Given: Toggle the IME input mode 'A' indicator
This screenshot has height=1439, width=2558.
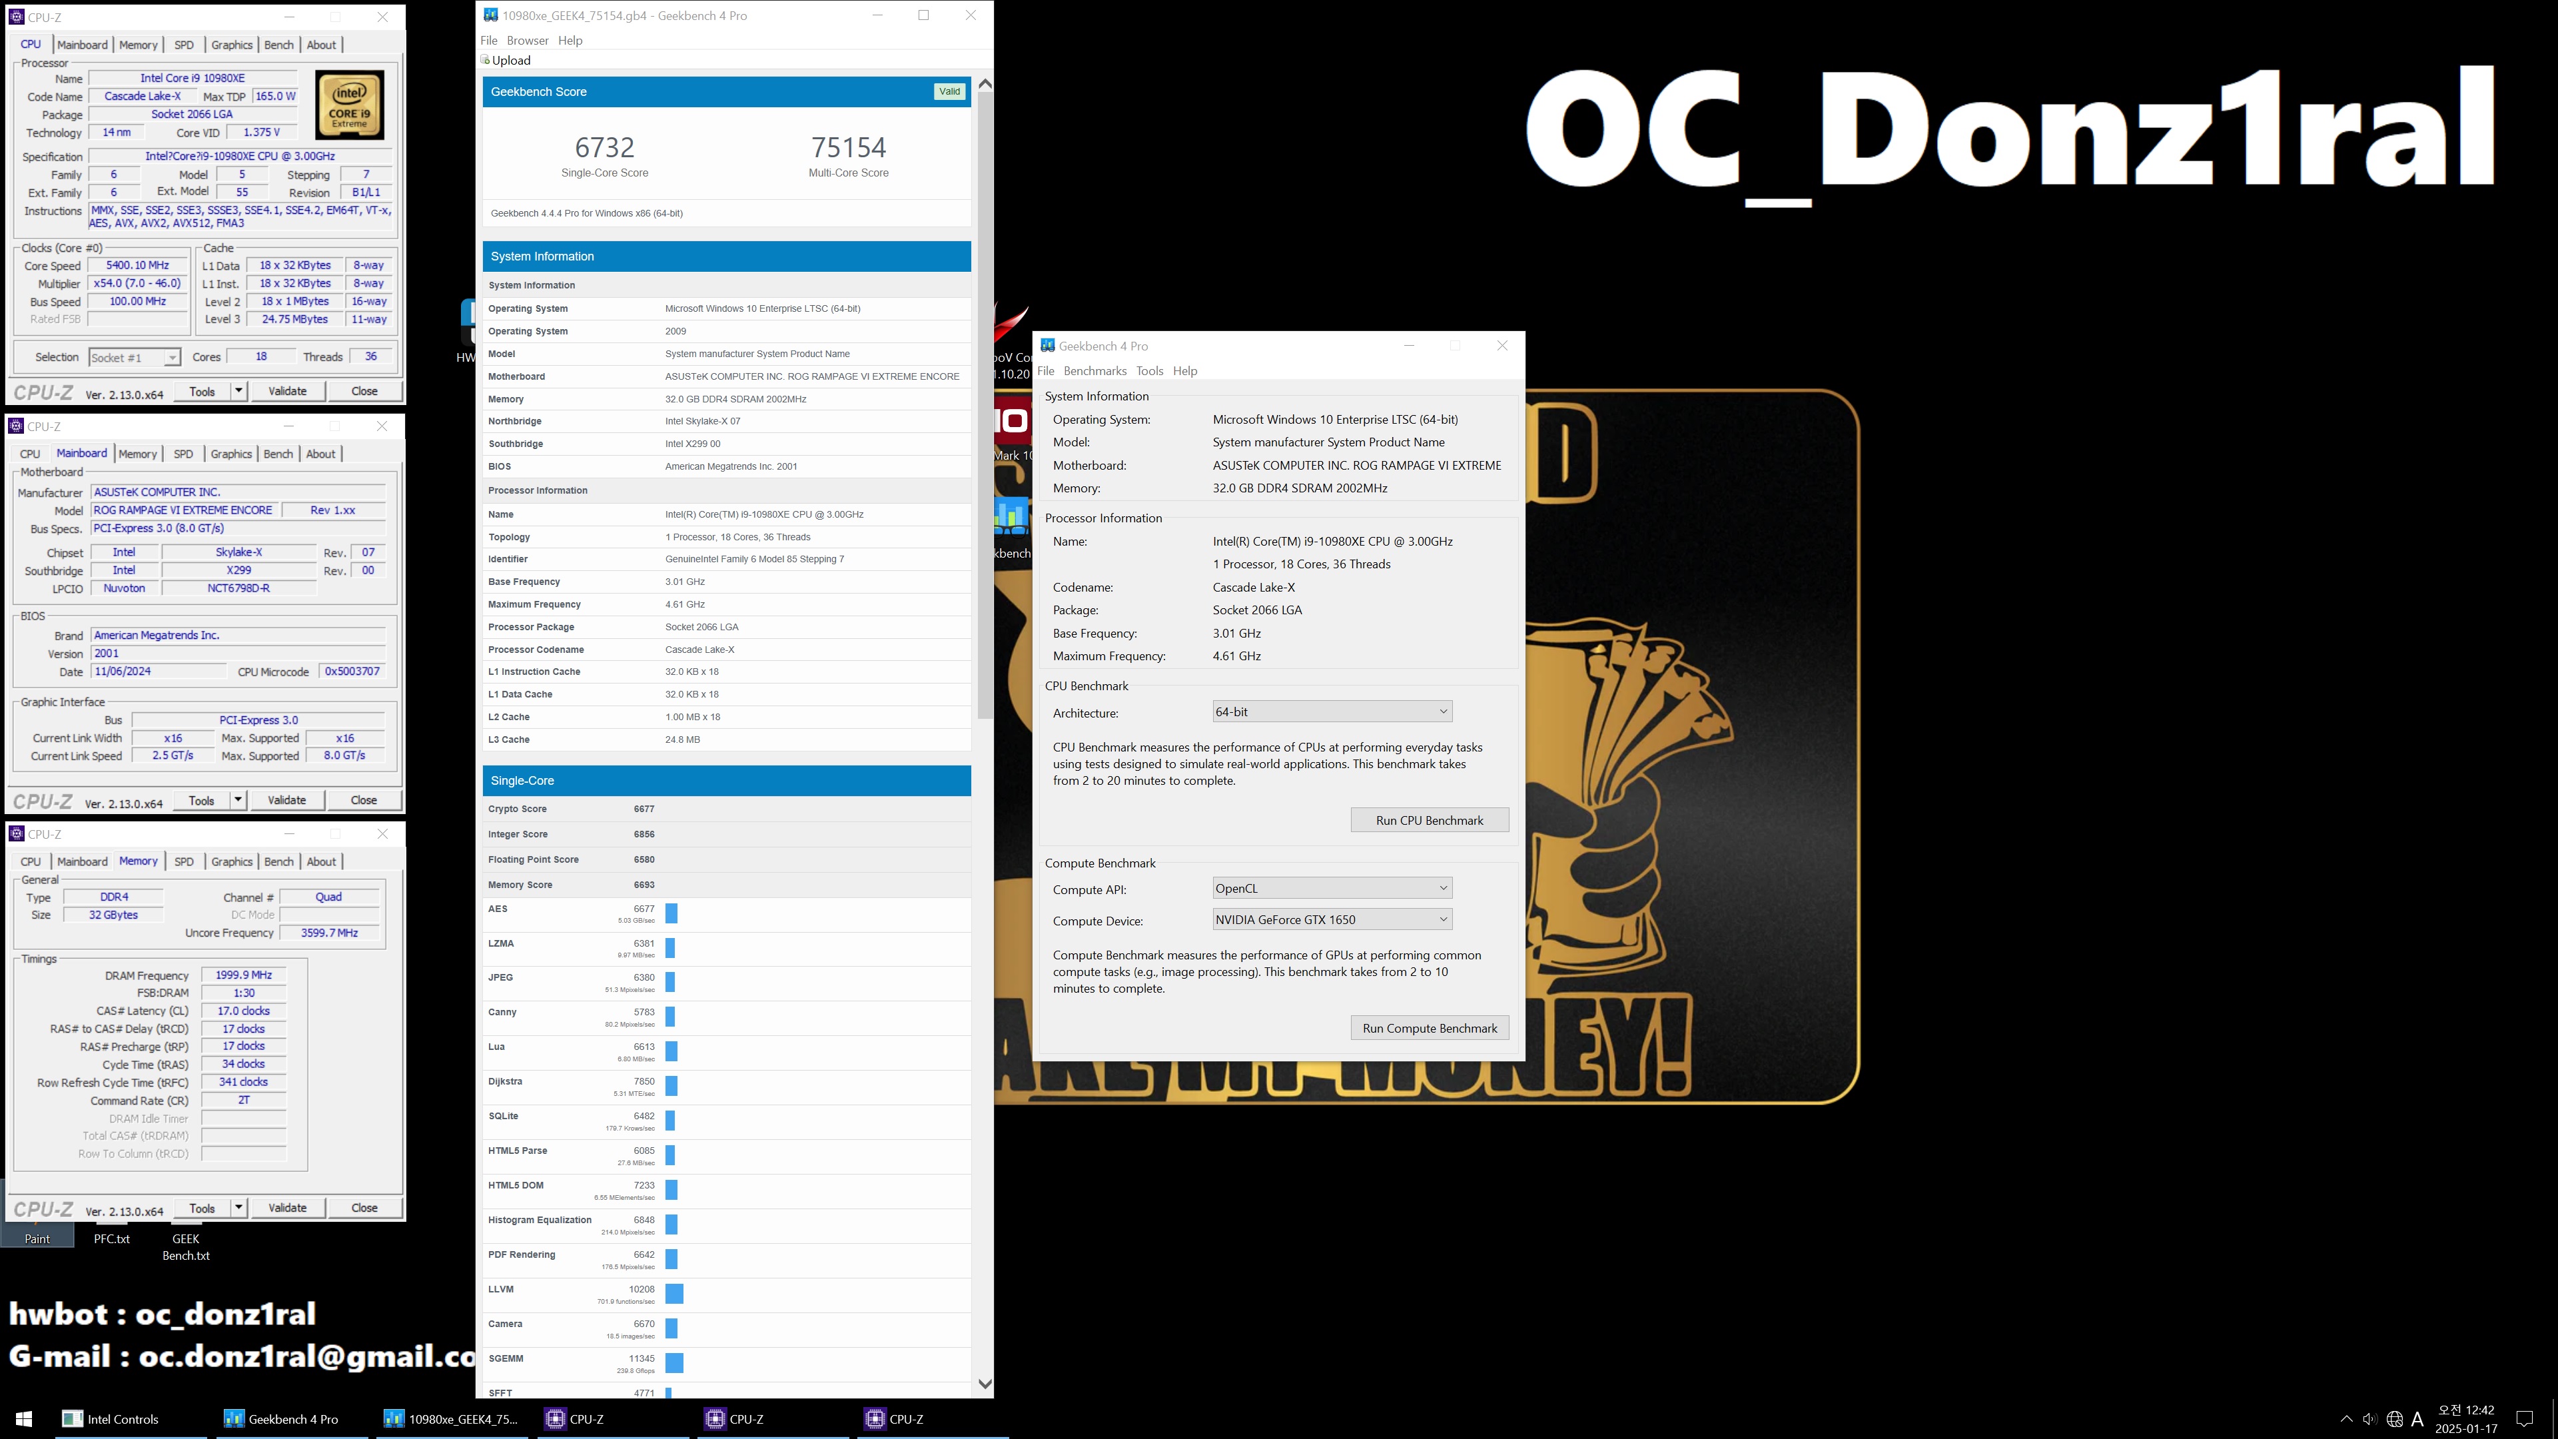Looking at the screenshot, I should pyautogui.click(x=2418, y=1419).
